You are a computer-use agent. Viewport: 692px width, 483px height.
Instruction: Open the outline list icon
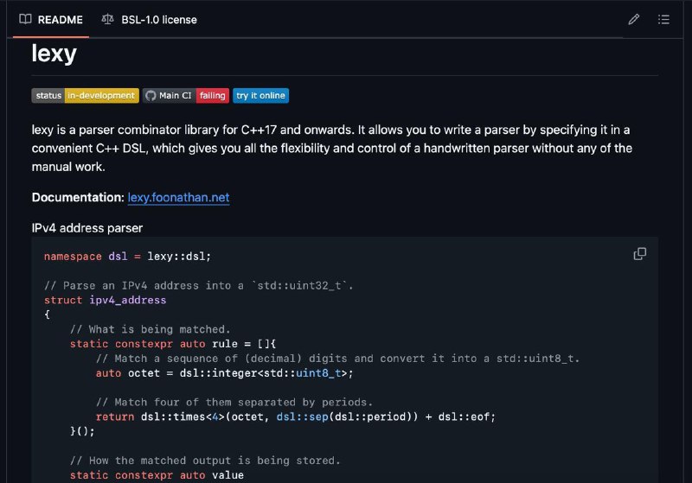663,19
